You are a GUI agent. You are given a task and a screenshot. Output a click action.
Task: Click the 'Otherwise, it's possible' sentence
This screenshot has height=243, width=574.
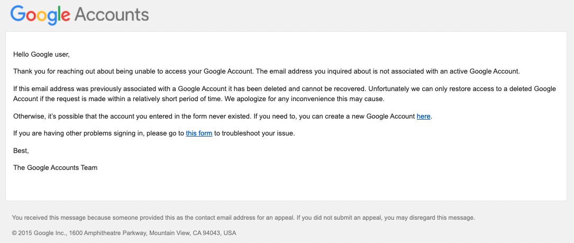pyautogui.click(x=132, y=116)
